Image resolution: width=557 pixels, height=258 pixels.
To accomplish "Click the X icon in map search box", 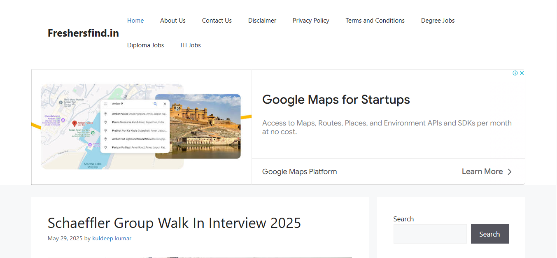I will [x=165, y=104].
